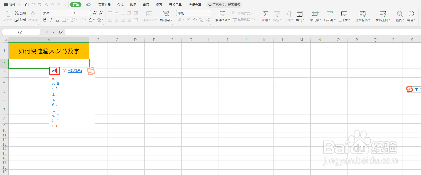Select IME candidate b. 壹
This screenshot has height=175, width=421.
pos(56,83)
